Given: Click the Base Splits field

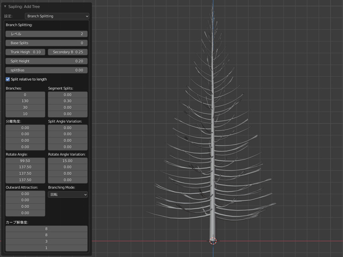Looking at the screenshot, I should pyautogui.click(x=46, y=43).
